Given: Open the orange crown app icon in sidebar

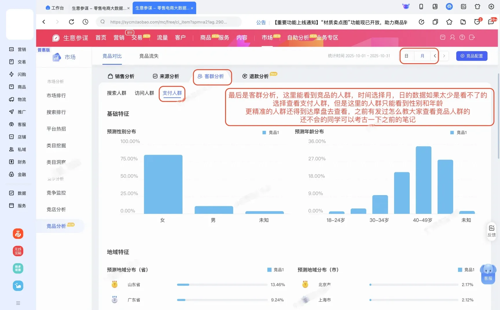Looking at the screenshot, I should tap(18, 234).
